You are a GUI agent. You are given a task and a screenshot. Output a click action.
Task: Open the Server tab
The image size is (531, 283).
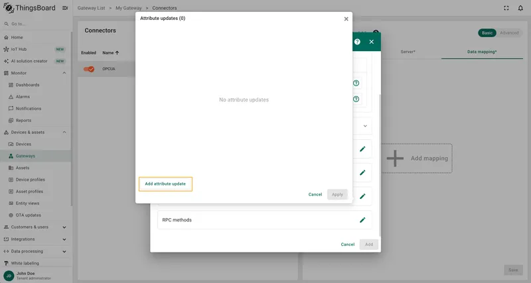point(408,52)
